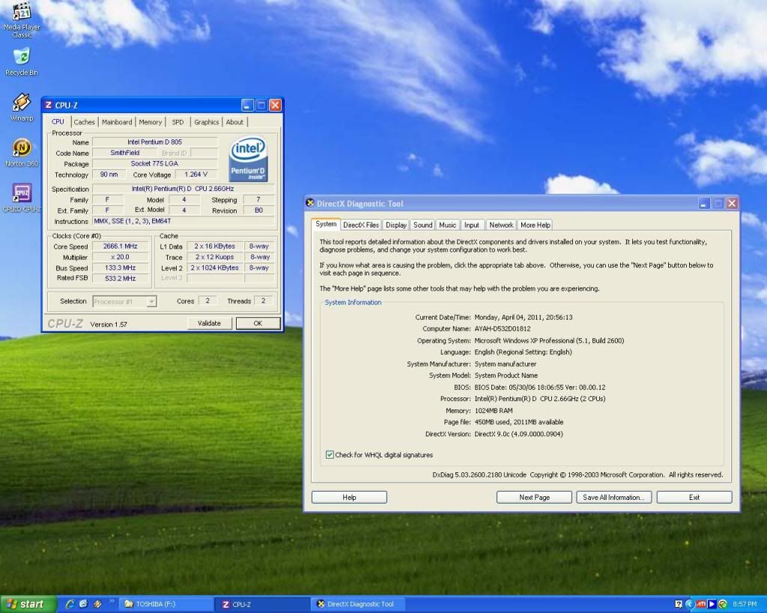This screenshot has width=767, height=613.
Task: Click the Memory value 1024MB RAM
Action: tap(494, 411)
